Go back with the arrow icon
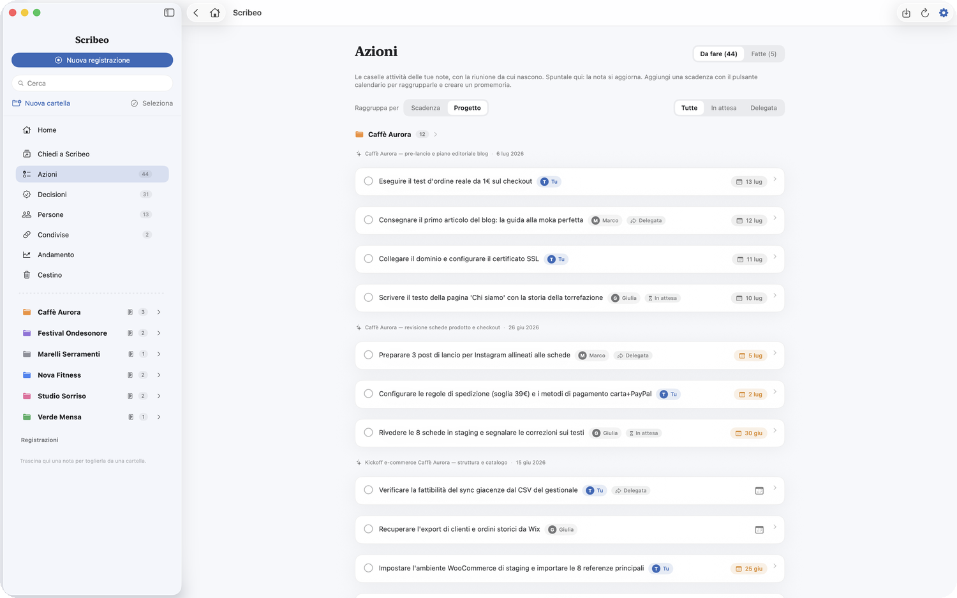The width and height of the screenshot is (957, 598). click(x=196, y=13)
